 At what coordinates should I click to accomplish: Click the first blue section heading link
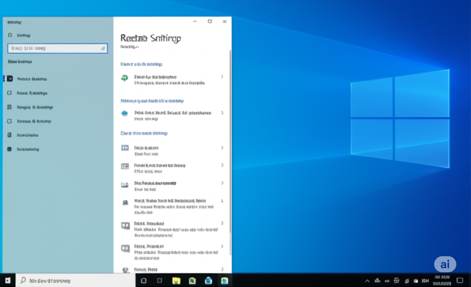point(142,64)
